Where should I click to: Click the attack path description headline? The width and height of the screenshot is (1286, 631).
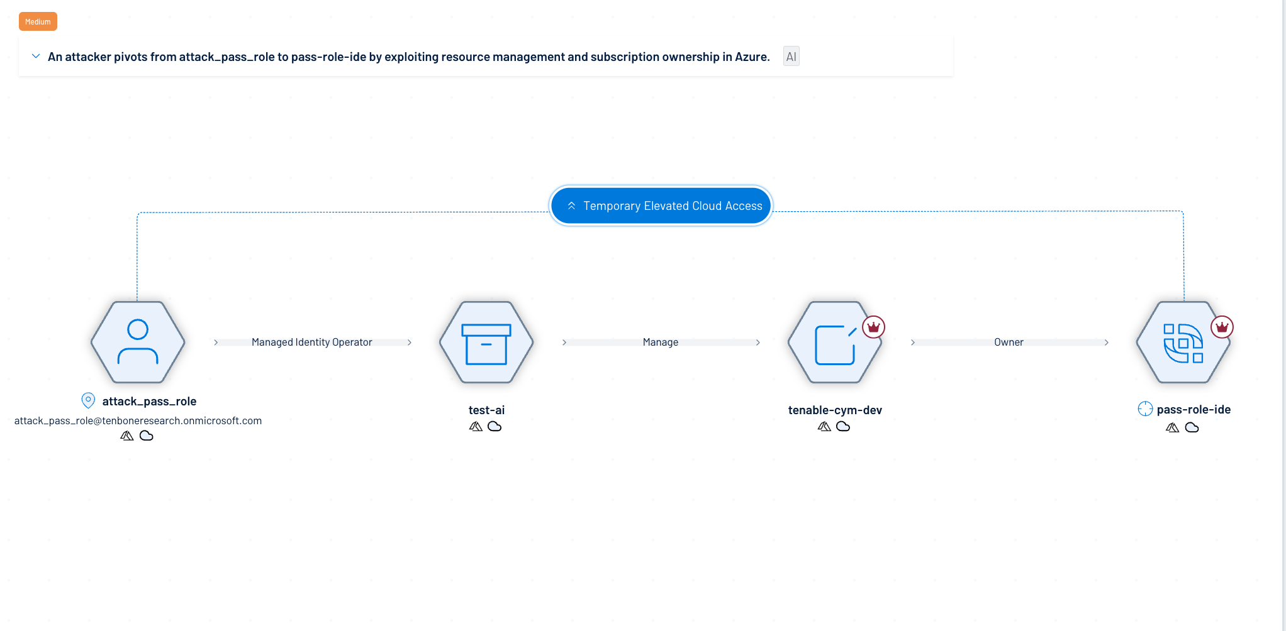[408, 57]
